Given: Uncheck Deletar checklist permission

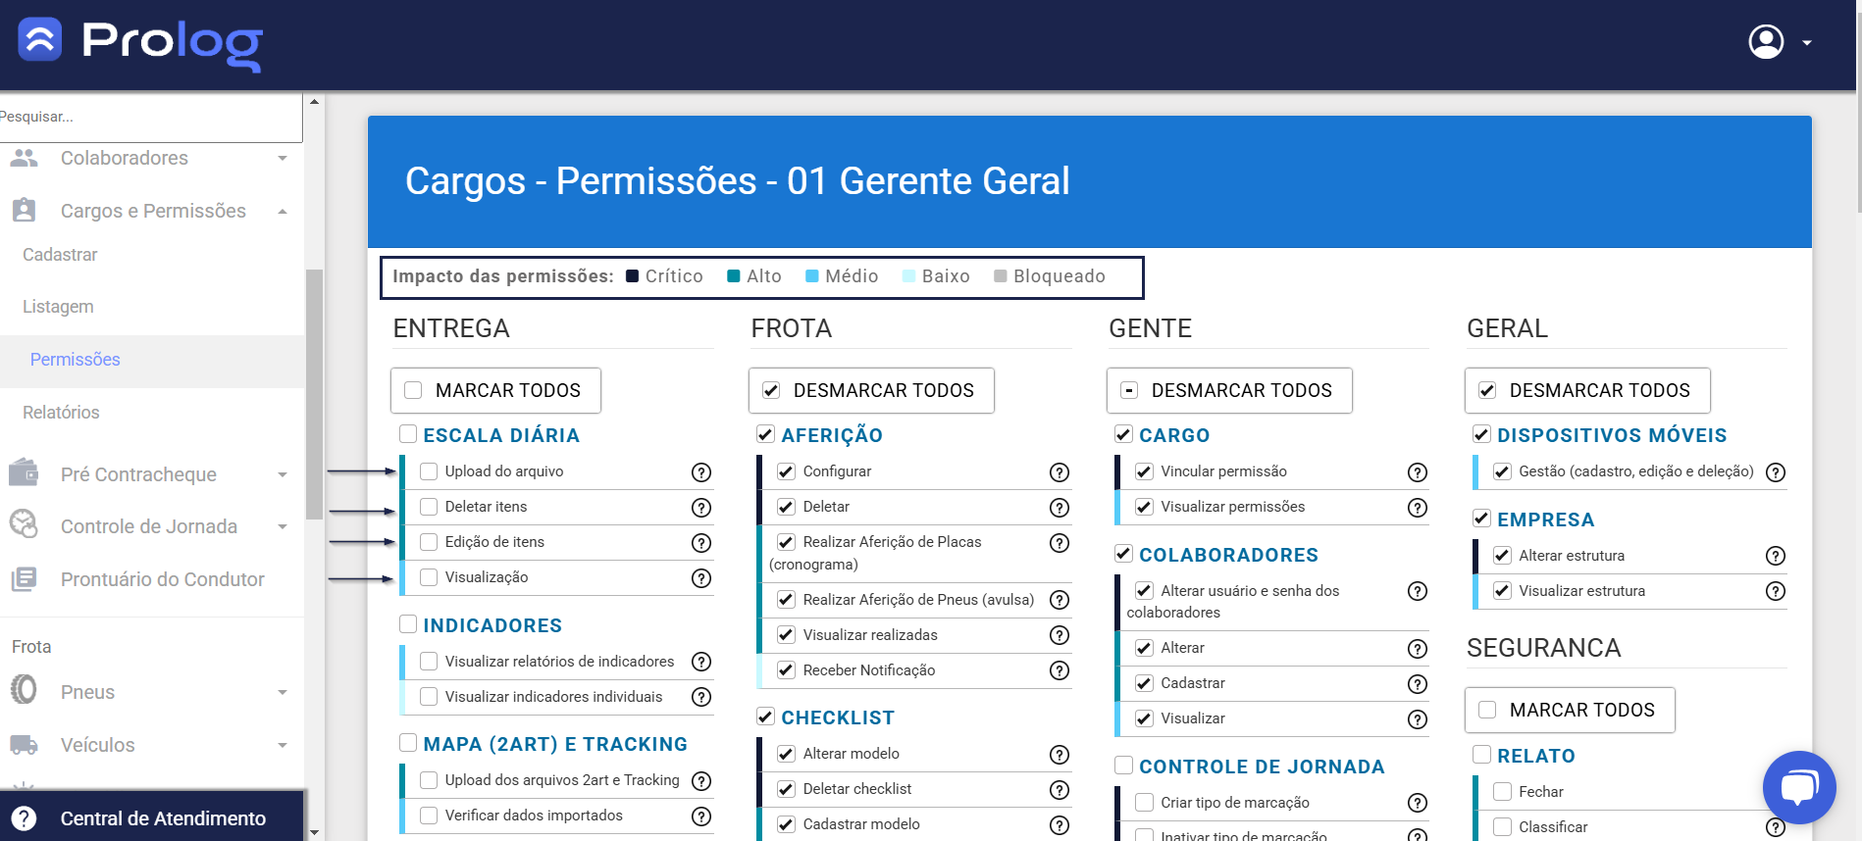Looking at the screenshot, I should 787,789.
